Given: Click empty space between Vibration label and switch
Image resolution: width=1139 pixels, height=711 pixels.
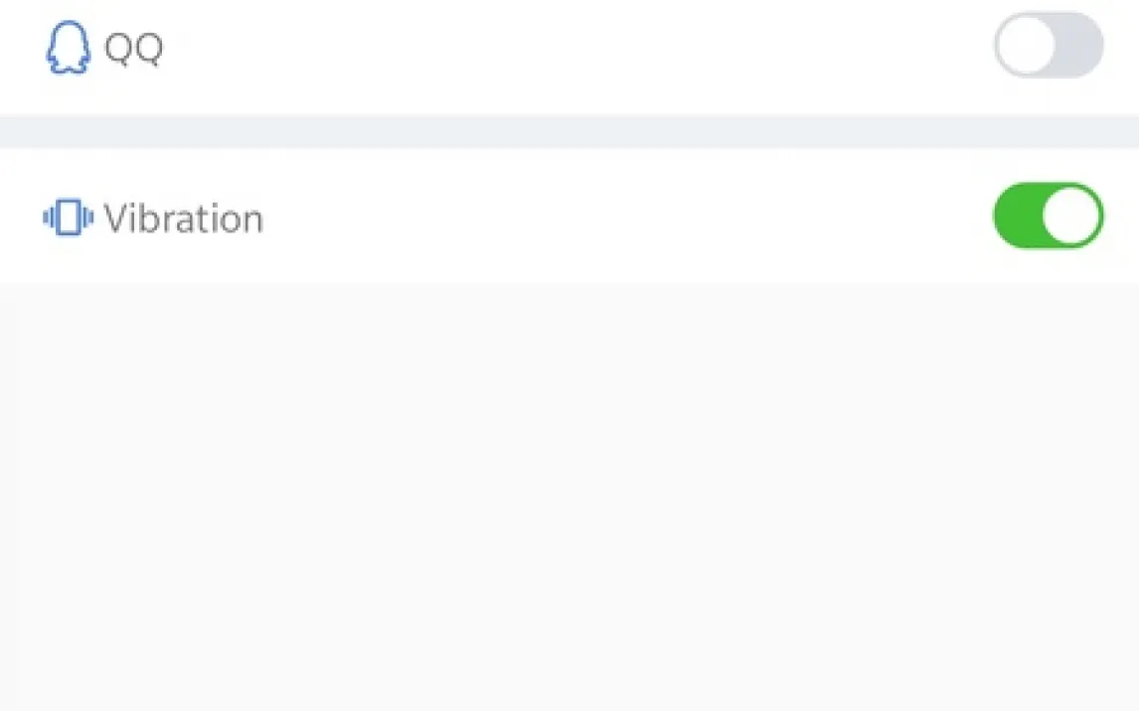Looking at the screenshot, I should click(626, 217).
